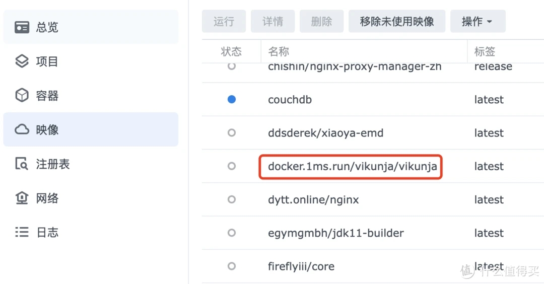Select the status circle for docker.1ms.run/vikunja/vikunja
544x284 pixels.
pyautogui.click(x=231, y=166)
